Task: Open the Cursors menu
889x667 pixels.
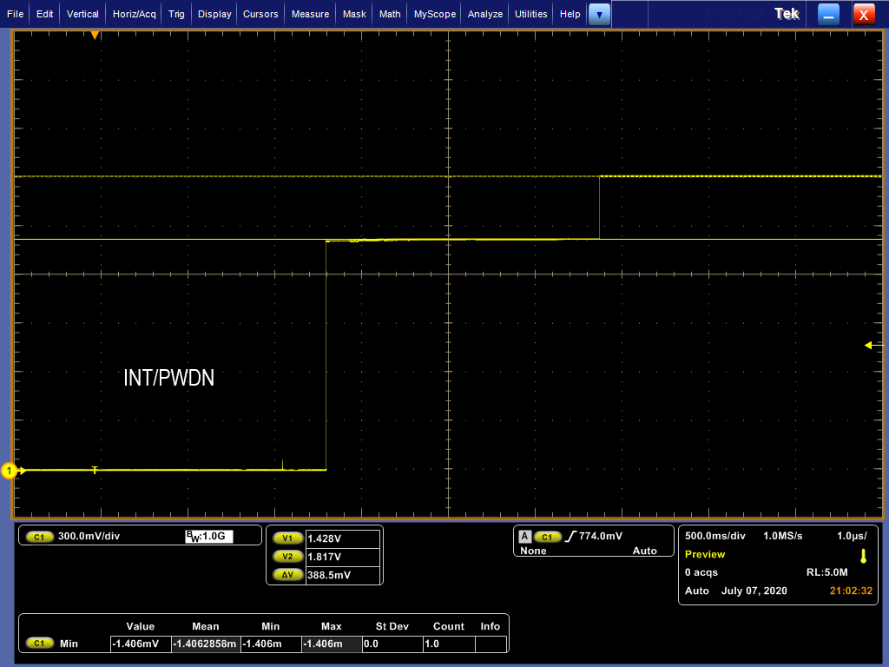Action: [x=260, y=14]
